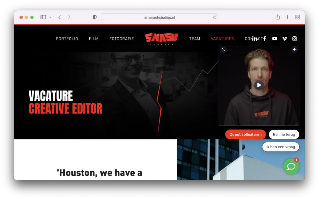
Task: Open a new tab
Action: point(287,17)
